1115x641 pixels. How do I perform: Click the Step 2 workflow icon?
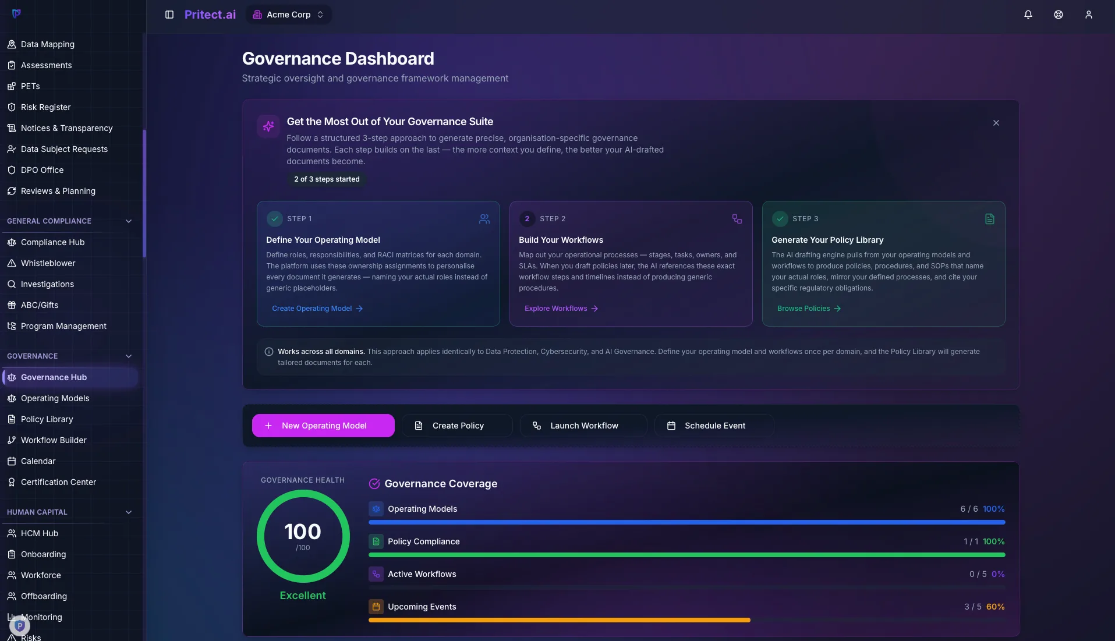pos(737,219)
